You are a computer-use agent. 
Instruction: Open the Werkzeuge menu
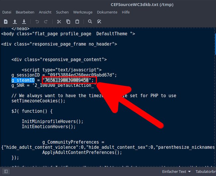83,12
